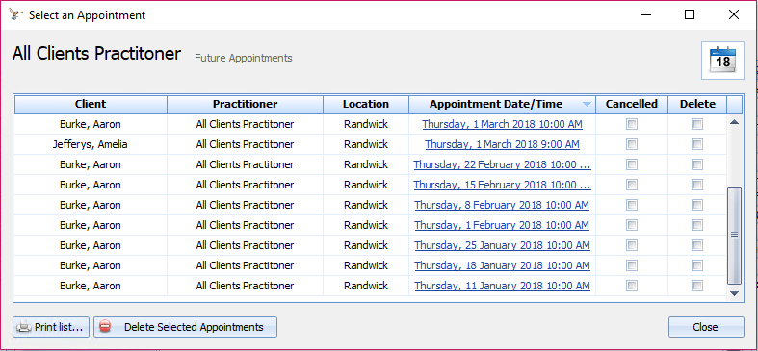Open the calendar icon showing 18
This screenshot has width=758, height=351.
(x=722, y=61)
